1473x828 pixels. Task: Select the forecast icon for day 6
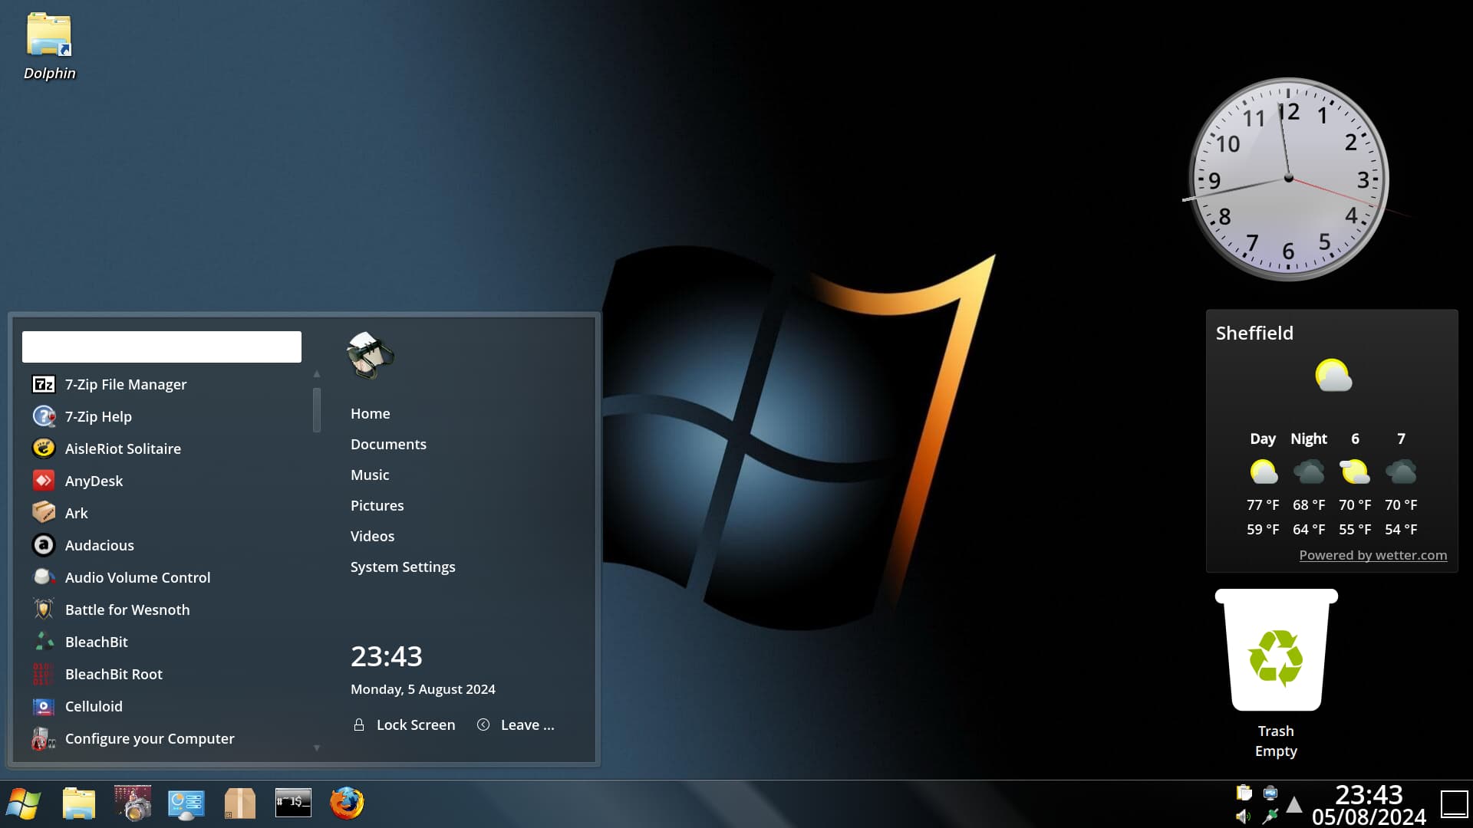[x=1355, y=472]
